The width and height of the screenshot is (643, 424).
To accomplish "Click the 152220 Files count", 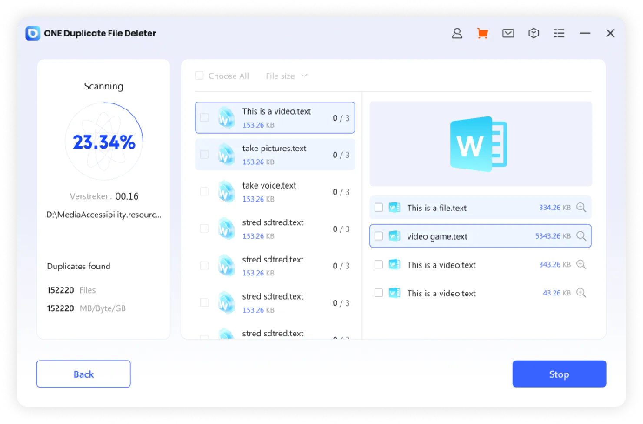I will 71,290.
